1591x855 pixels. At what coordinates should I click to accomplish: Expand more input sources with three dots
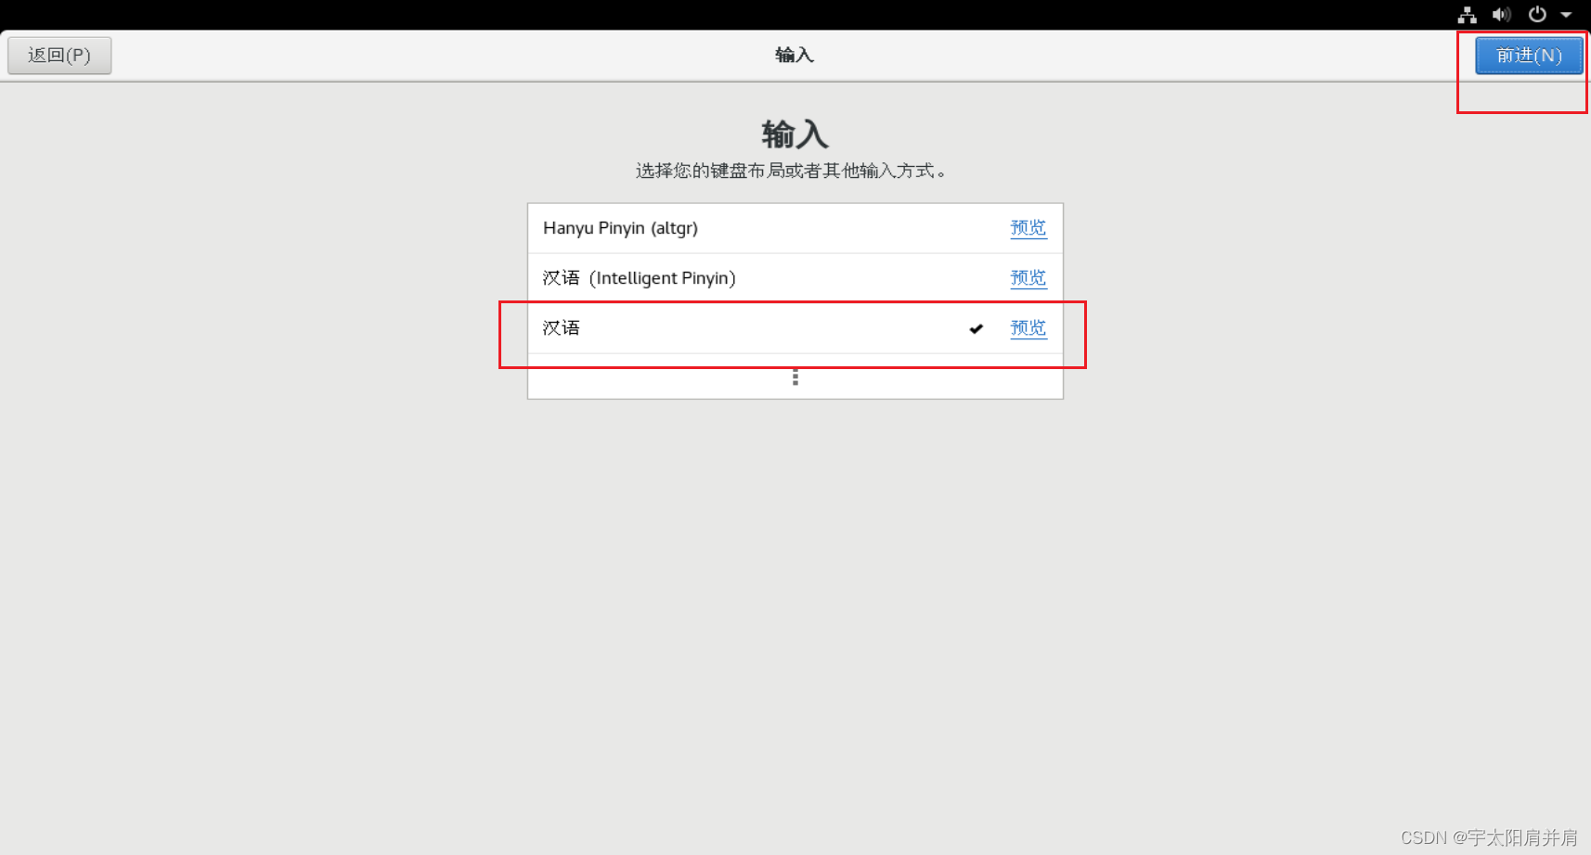(x=795, y=376)
